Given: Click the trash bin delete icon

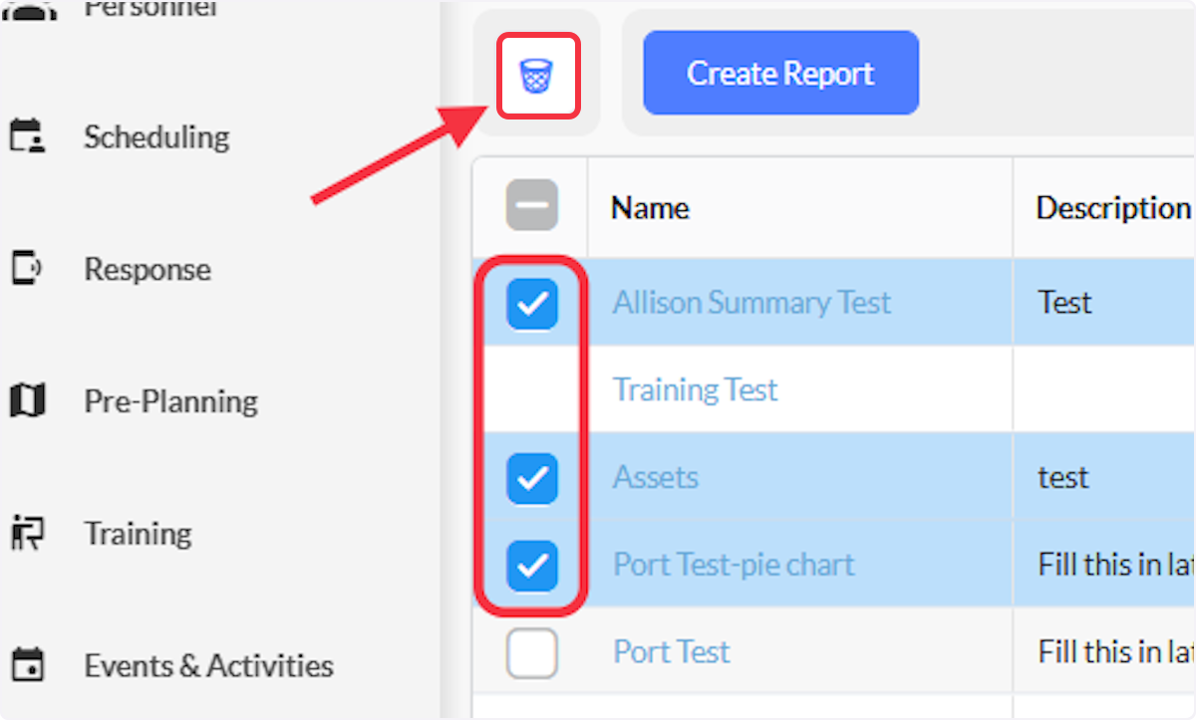Looking at the screenshot, I should [536, 76].
